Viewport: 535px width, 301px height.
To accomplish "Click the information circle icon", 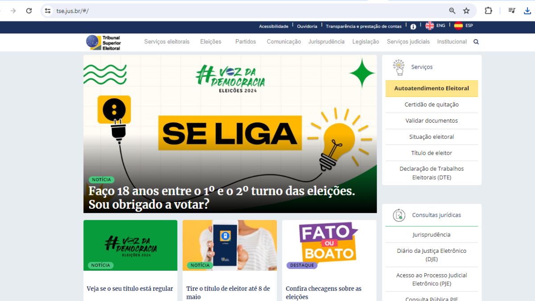I will pyautogui.click(x=413, y=27).
